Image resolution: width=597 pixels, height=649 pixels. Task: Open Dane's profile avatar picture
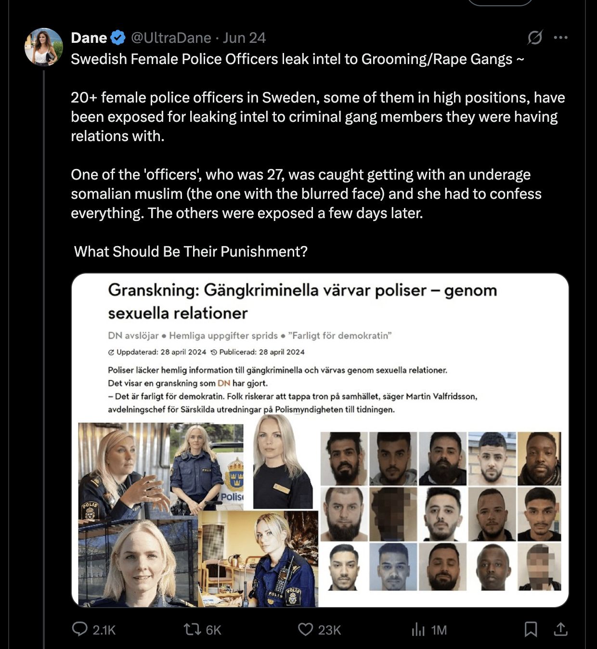(44, 47)
